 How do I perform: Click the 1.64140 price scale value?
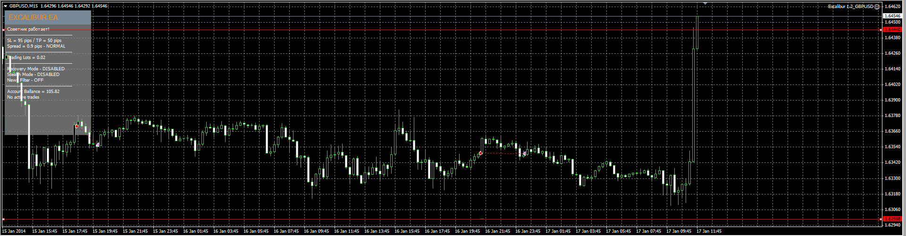coord(892,69)
